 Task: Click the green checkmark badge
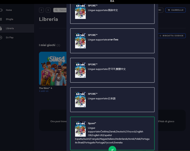click(x=112, y=149)
